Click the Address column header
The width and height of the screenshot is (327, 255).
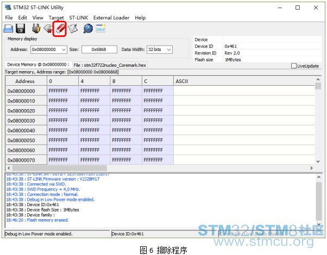[x=26, y=81]
